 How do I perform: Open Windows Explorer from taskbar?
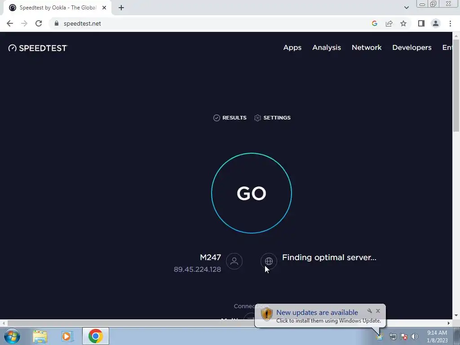click(x=40, y=336)
